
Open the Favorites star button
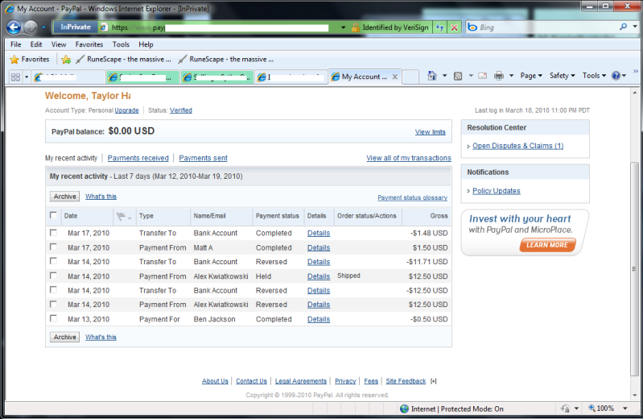pos(30,59)
